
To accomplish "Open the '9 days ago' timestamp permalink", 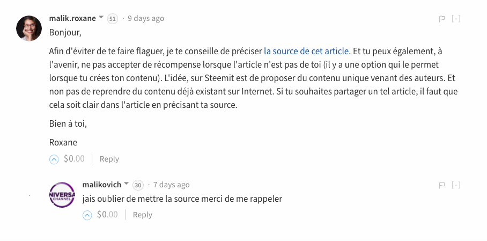I will (146, 18).
